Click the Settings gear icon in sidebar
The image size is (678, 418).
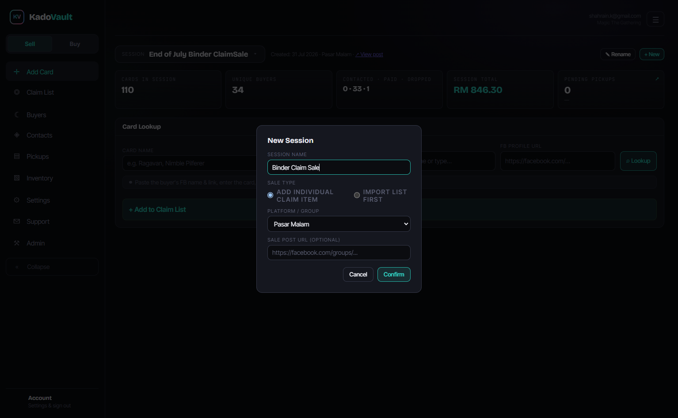(17, 200)
